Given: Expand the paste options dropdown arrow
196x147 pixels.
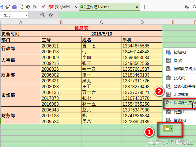Looking at the screenshot, I should pyautogui.click(x=171, y=128).
